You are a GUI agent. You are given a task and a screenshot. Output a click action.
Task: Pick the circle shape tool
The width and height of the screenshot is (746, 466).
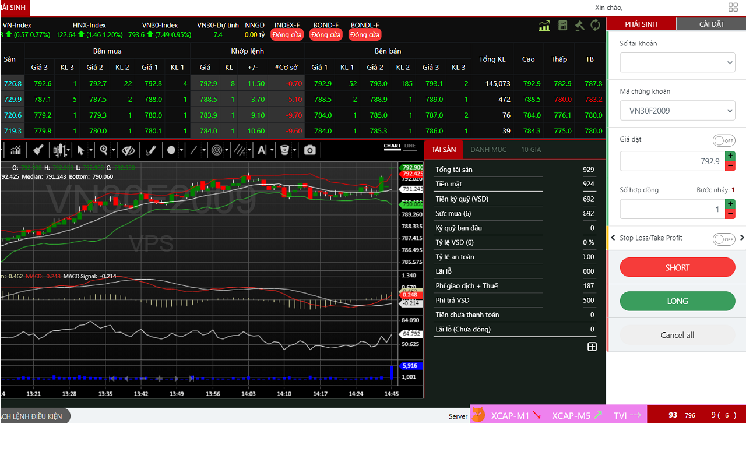pyautogui.click(x=171, y=150)
